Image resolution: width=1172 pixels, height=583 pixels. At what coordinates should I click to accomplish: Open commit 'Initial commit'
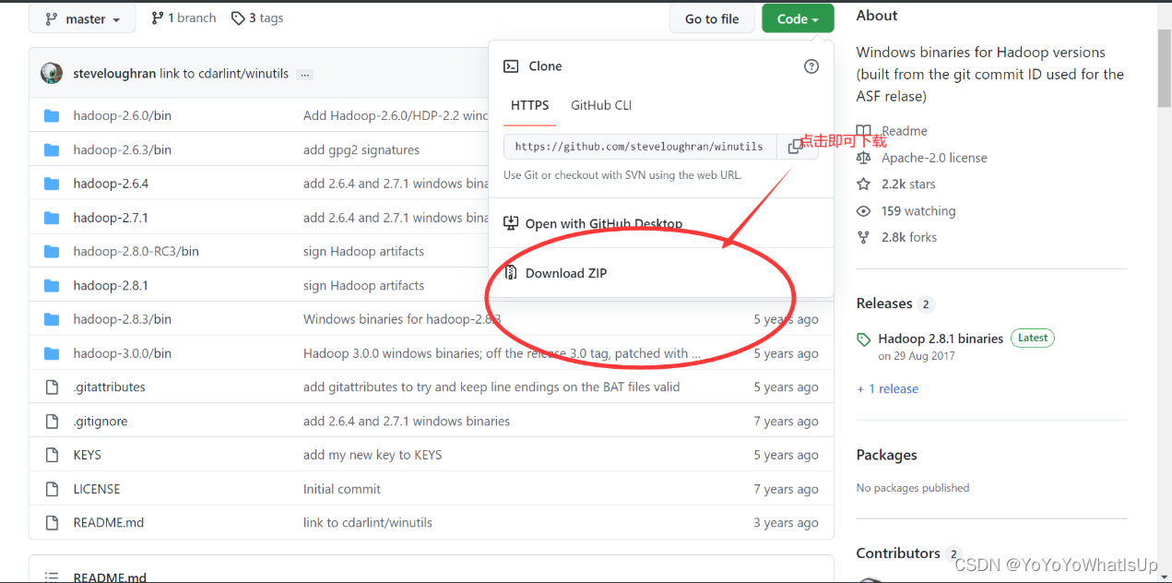pyautogui.click(x=342, y=489)
